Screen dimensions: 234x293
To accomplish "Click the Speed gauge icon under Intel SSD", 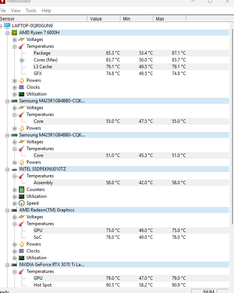I will tap(22, 203).
